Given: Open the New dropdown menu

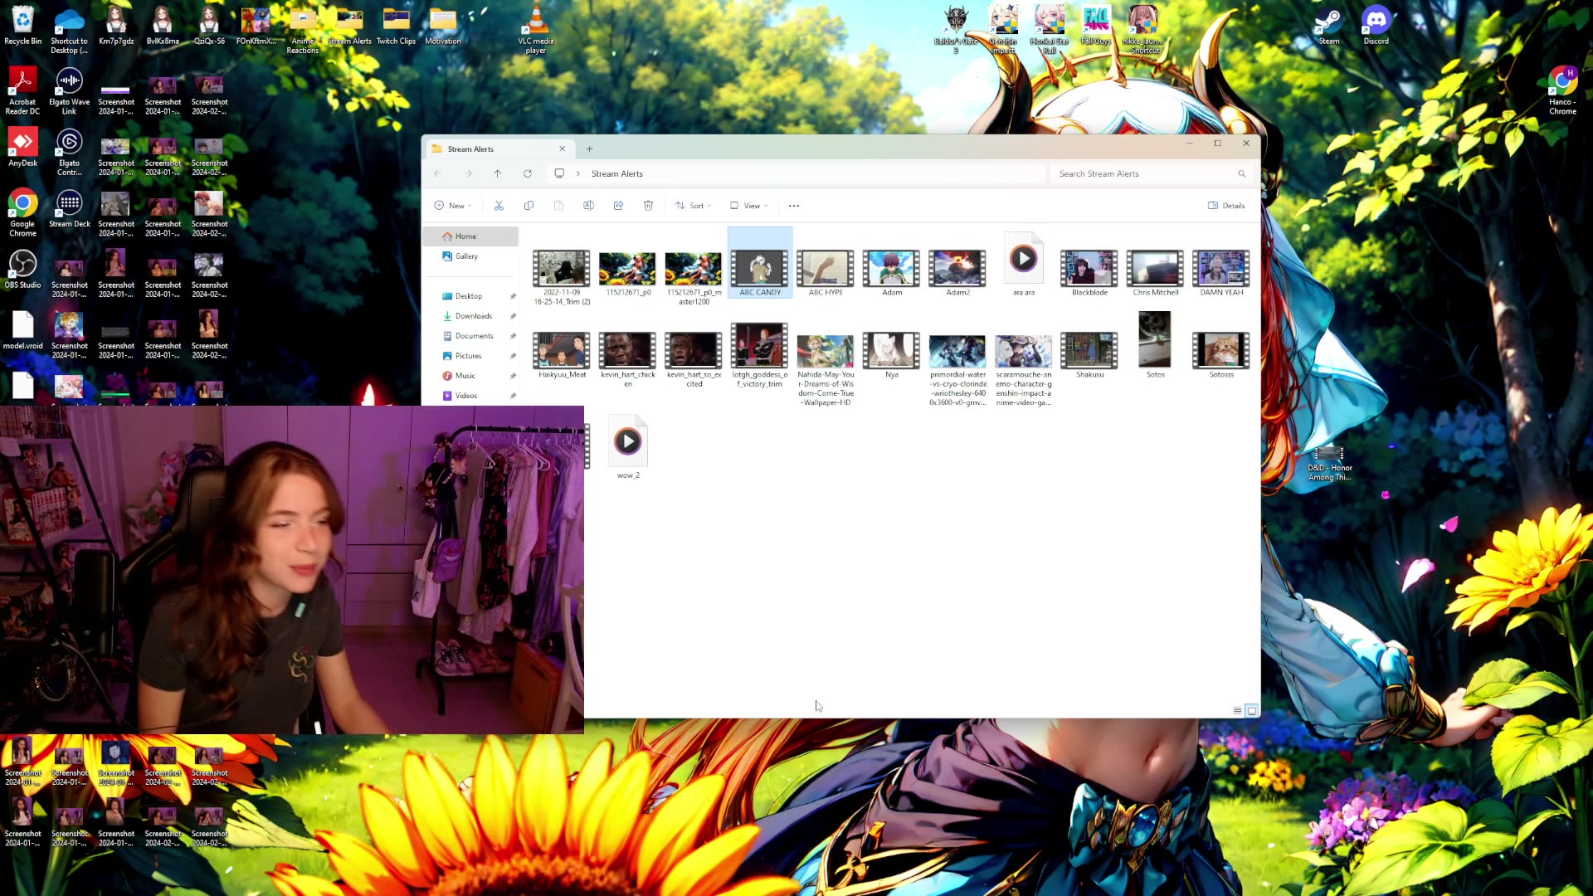Looking at the screenshot, I should (x=453, y=206).
